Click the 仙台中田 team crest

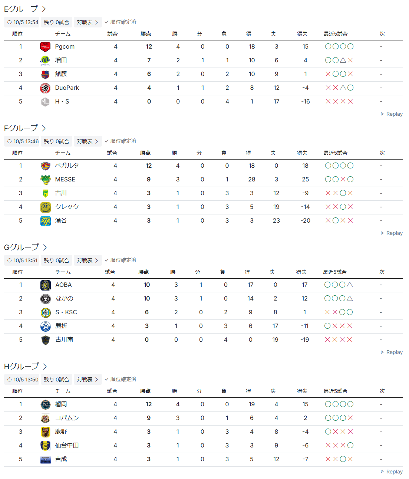coord(45,446)
